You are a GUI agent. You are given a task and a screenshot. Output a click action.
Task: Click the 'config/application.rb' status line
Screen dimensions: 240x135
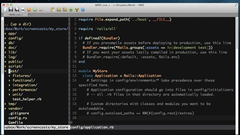coord(153,127)
